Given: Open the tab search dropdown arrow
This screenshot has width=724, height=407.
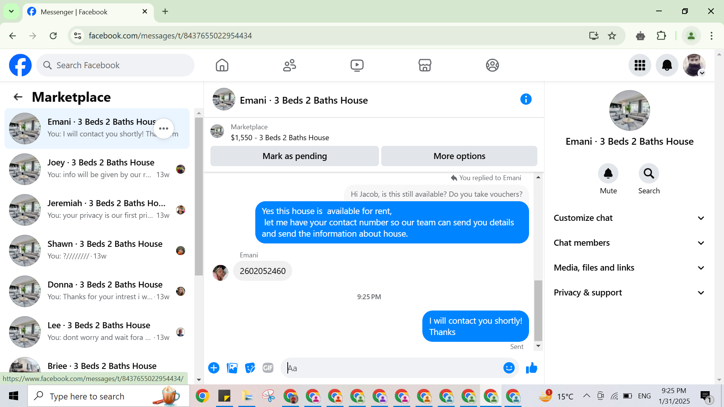Looking at the screenshot, I should pos(11,11).
